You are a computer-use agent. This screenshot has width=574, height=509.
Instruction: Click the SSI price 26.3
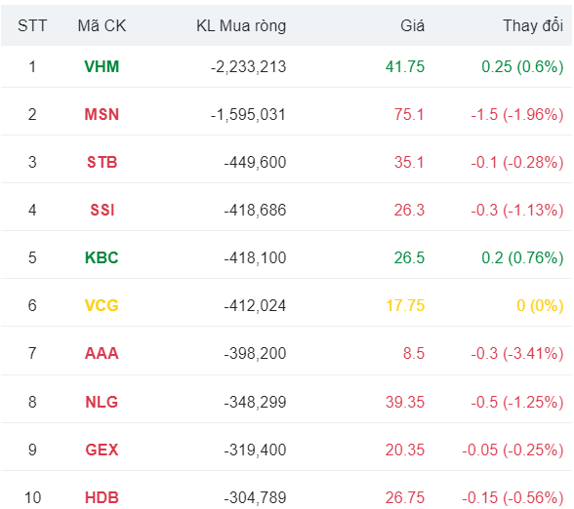pos(409,211)
